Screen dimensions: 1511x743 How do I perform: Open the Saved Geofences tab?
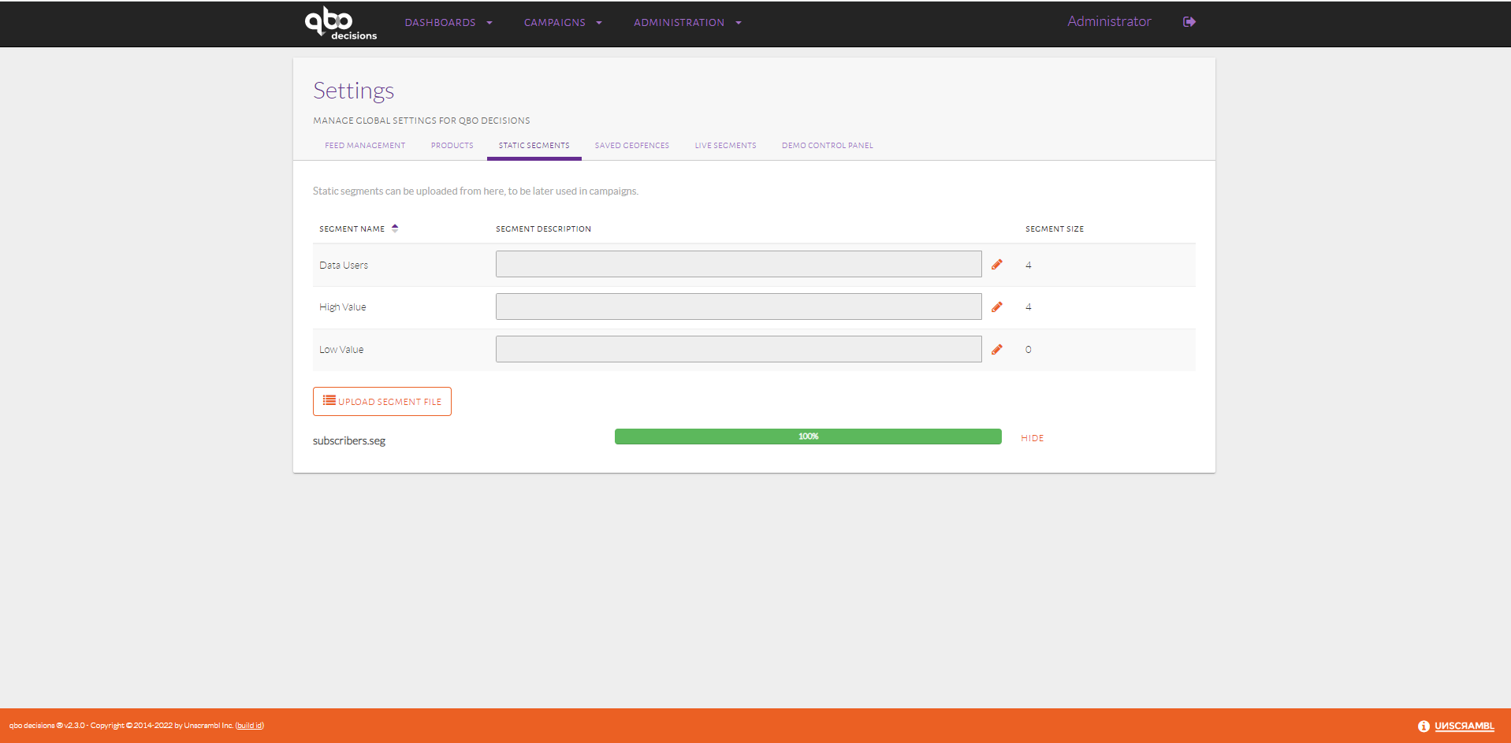pyautogui.click(x=632, y=146)
